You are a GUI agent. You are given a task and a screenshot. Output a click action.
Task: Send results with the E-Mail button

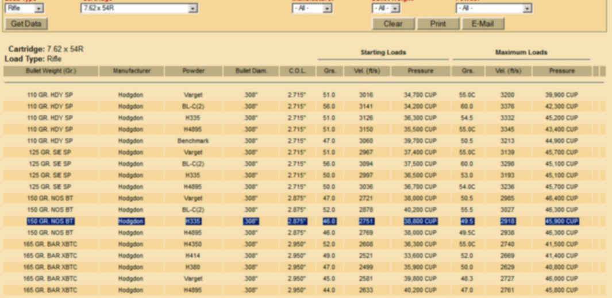[482, 24]
